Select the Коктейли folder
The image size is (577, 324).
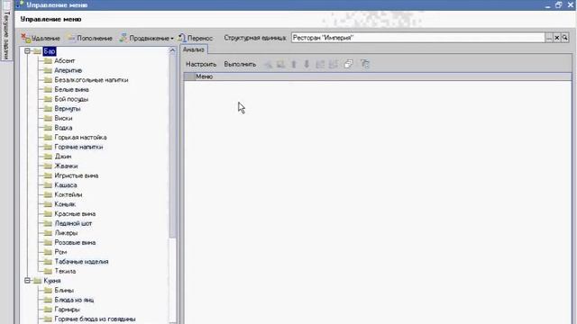[69, 194]
